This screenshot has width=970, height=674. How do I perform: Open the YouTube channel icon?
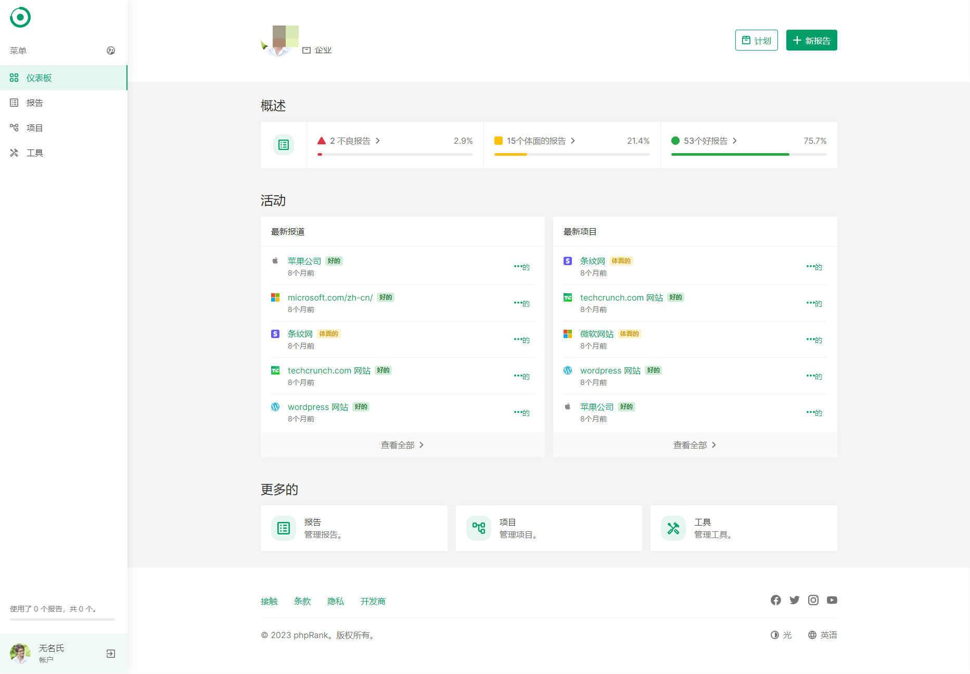(x=832, y=600)
